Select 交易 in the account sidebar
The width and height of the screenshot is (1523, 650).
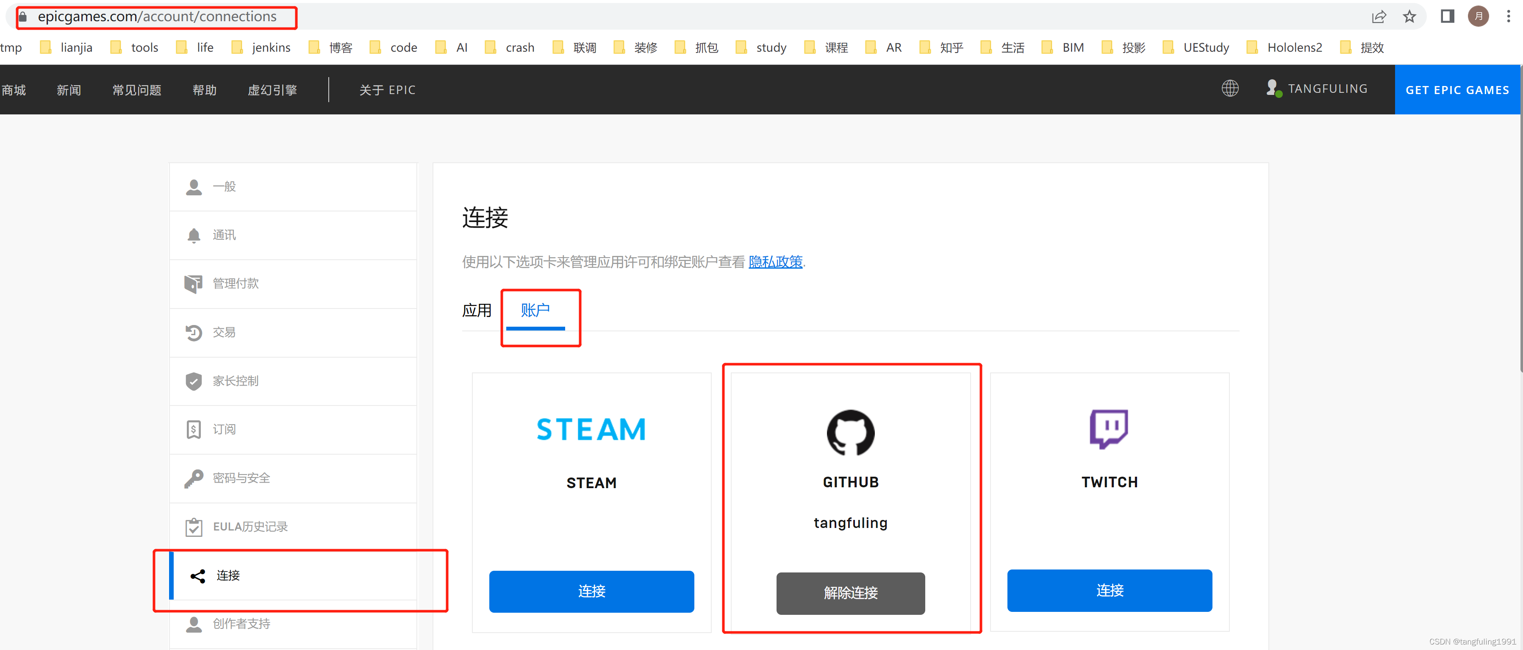pyautogui.click(x=293, y=332)
